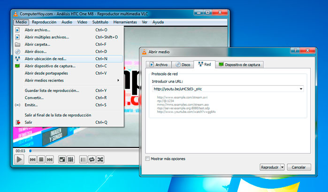Maximize the VLC main window
This screenshot has height=192, width=328.
pos(207,13)
